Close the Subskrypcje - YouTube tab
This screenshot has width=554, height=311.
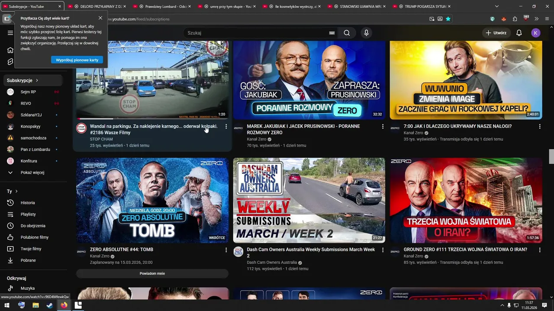[60, 6]
